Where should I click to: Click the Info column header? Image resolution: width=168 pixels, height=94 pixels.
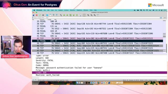click(55, 20)
